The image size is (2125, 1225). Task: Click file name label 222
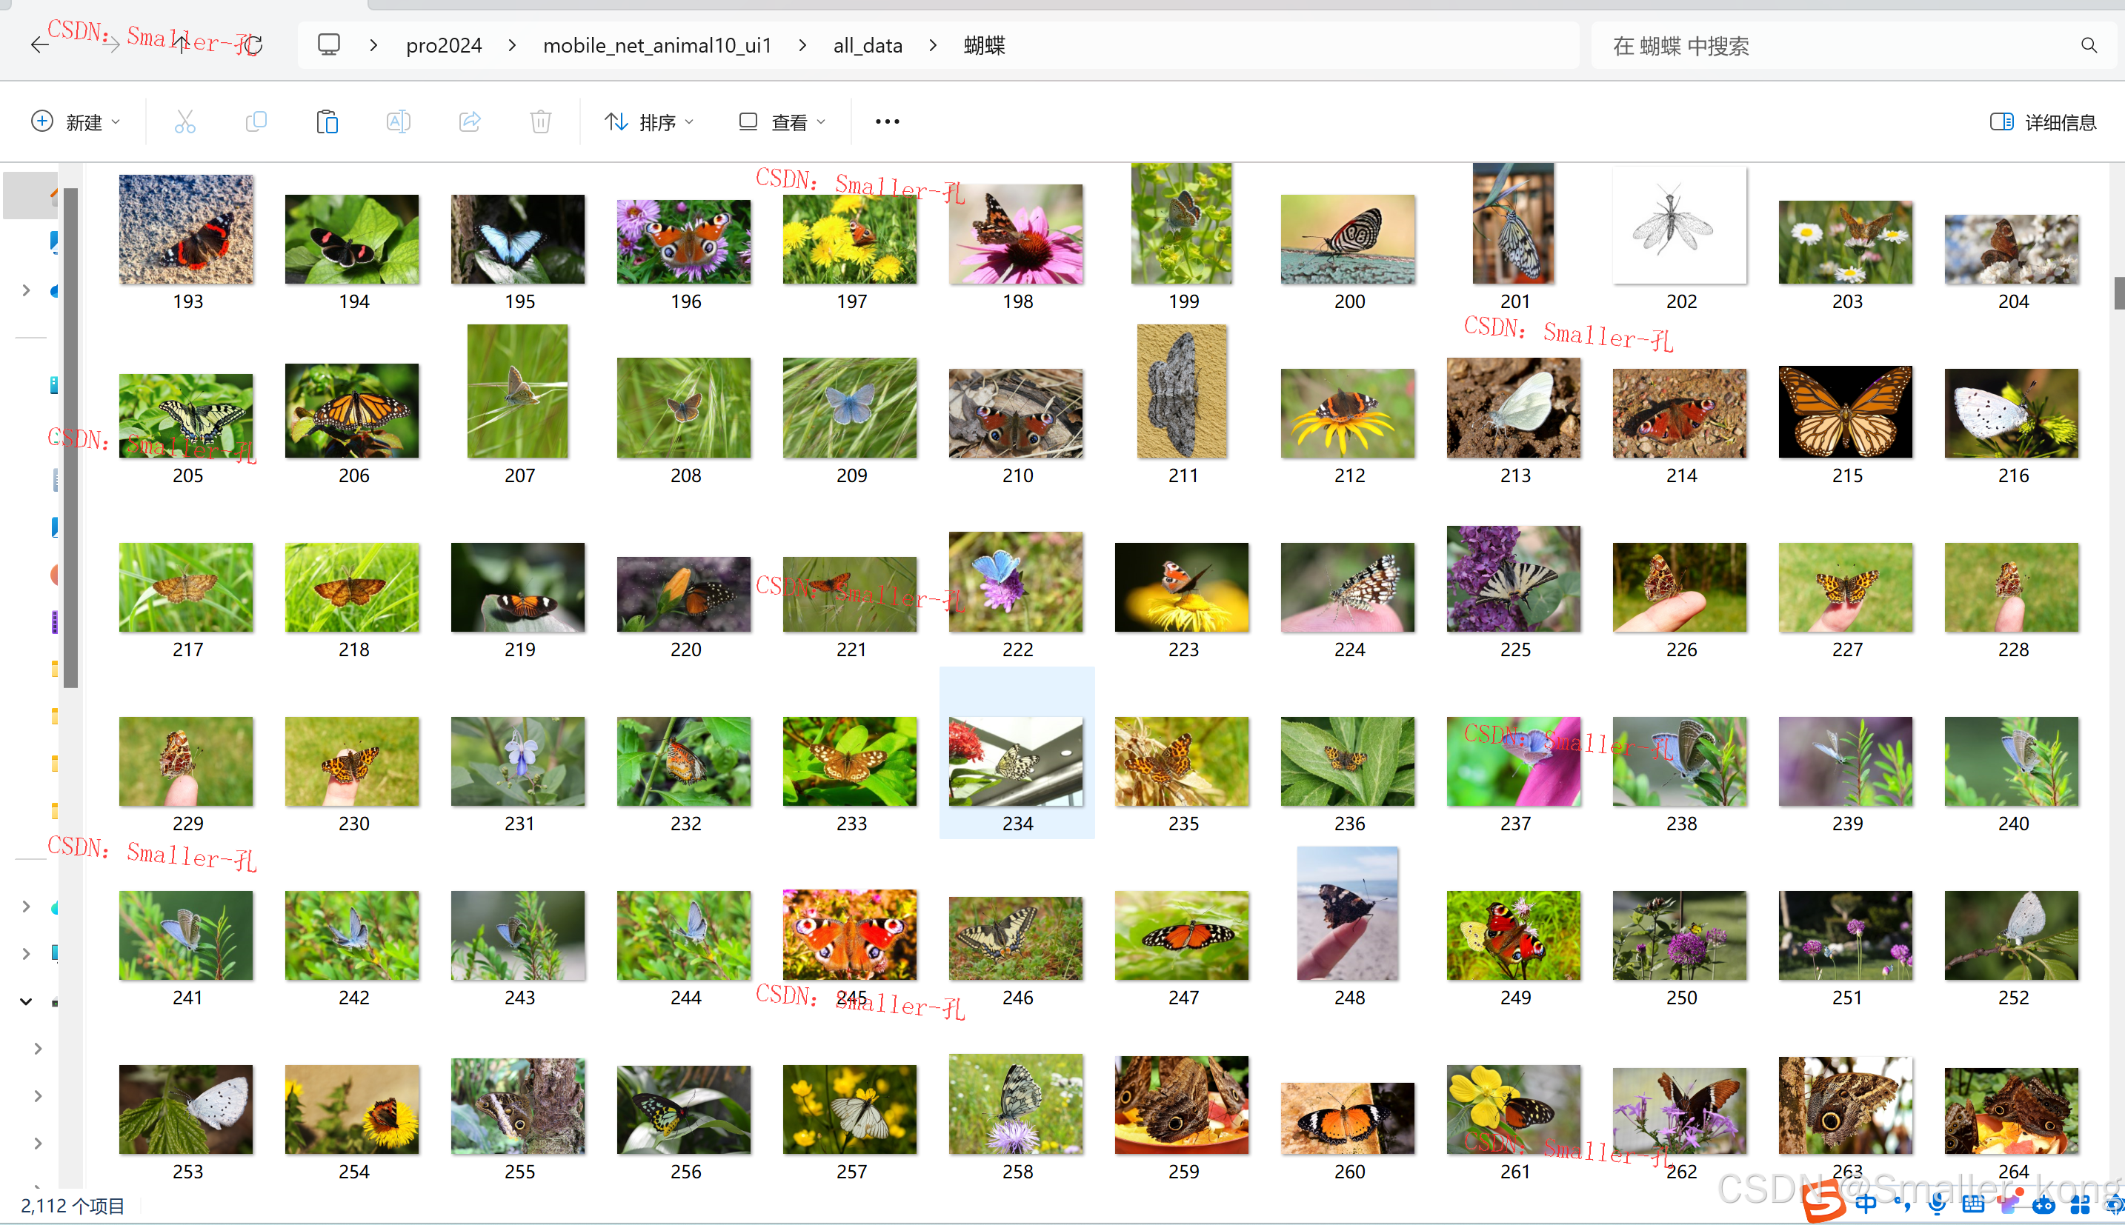click(1017, 650)
